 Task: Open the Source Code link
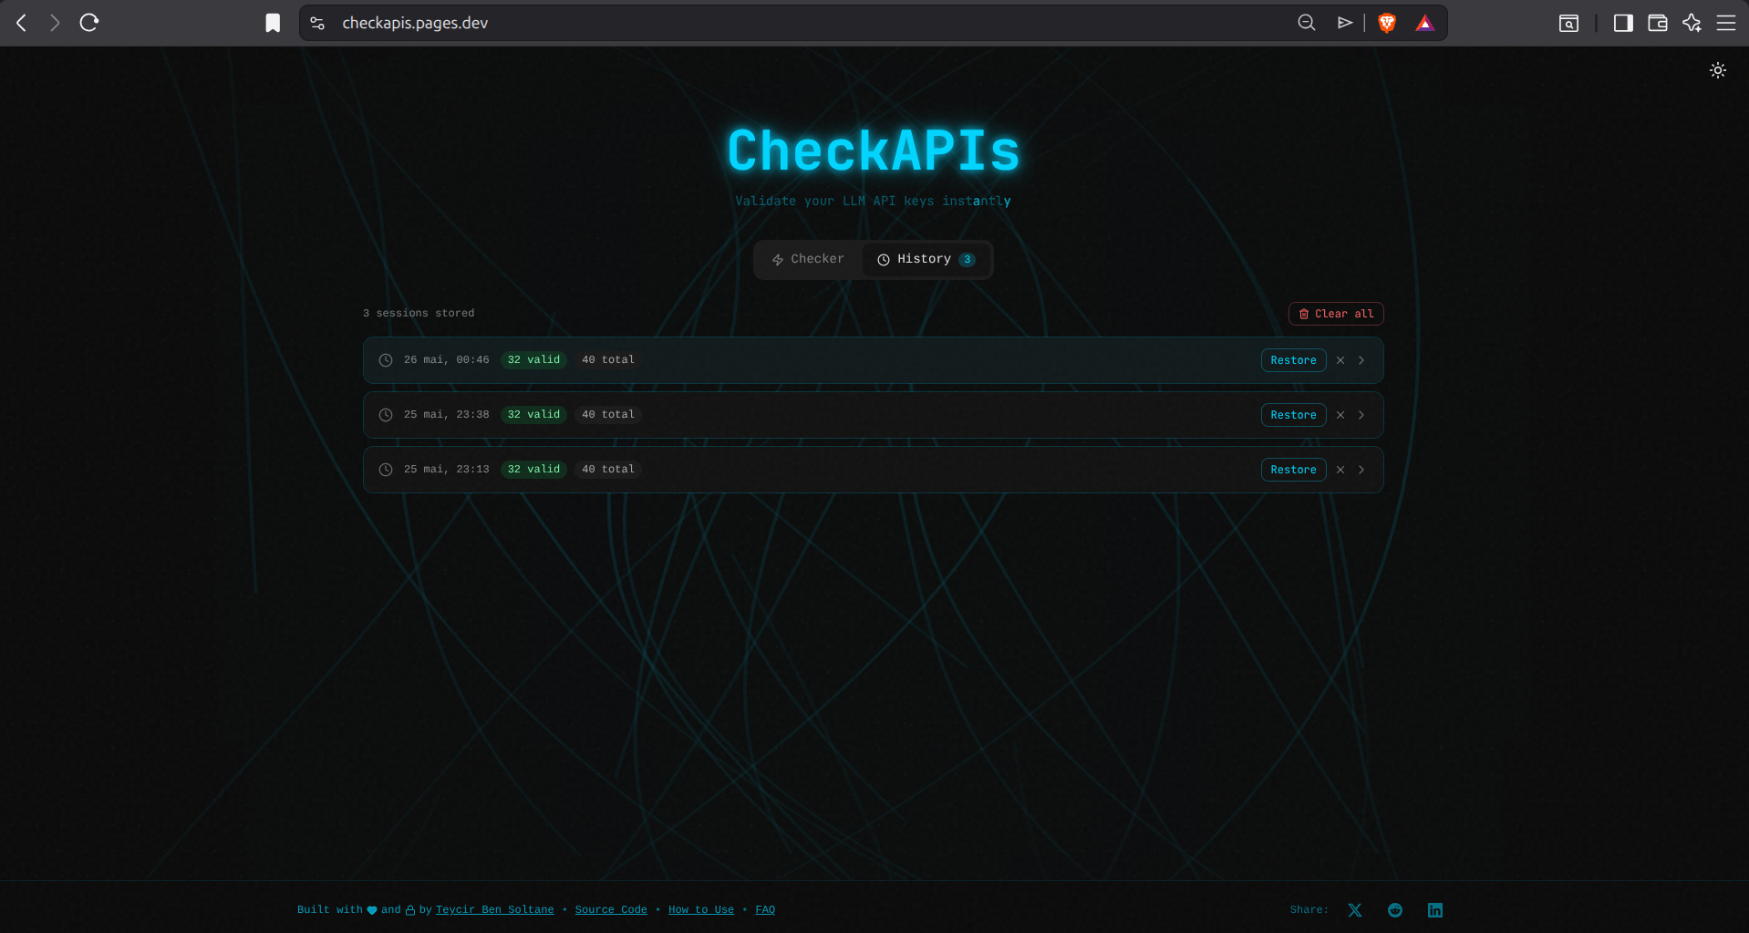tap(611, 910)
